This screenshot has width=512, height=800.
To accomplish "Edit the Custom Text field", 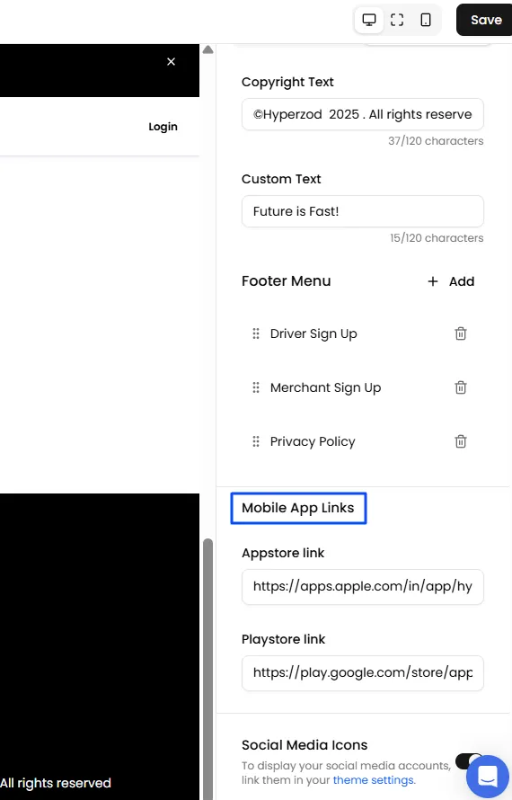I will coord(363,211).
